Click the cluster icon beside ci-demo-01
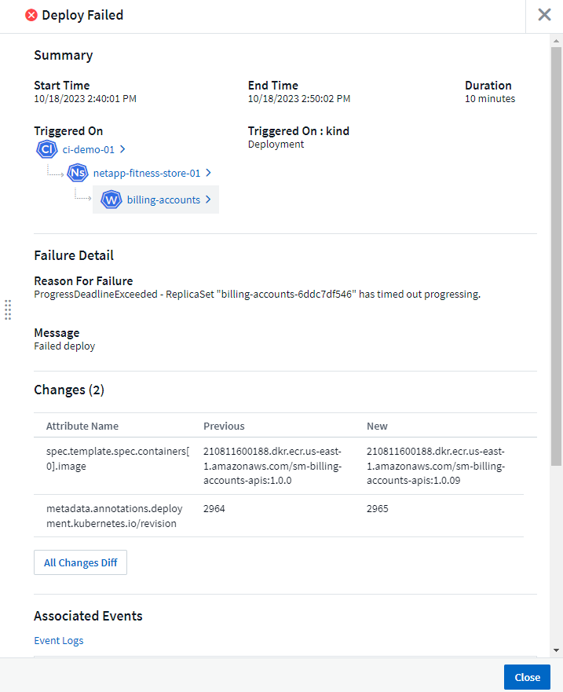The height and width of the screenshot is (692, 563). click(46, 149)
